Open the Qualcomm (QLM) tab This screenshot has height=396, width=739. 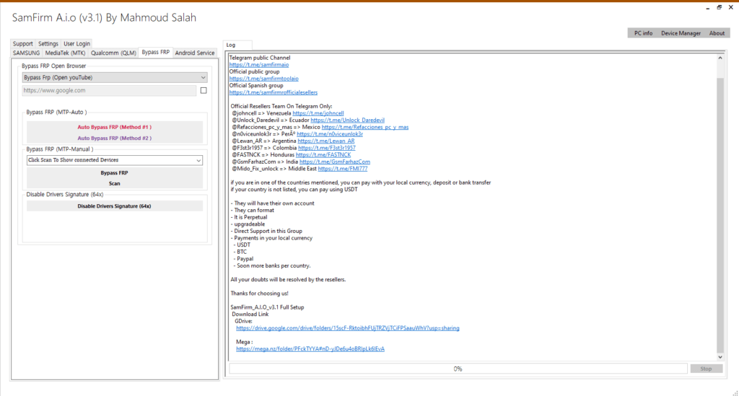click(x=113, y=53)
